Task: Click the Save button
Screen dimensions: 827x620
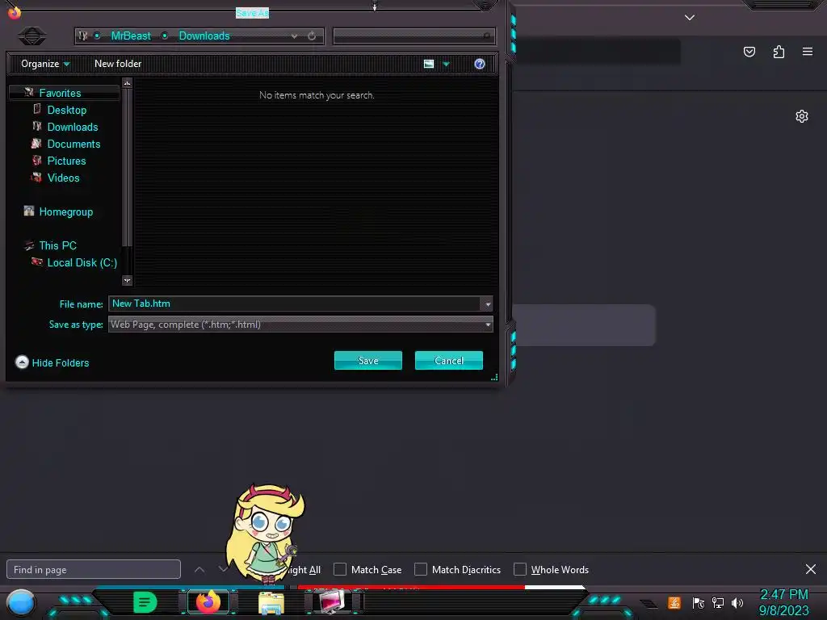Action: tap(368, 361)
